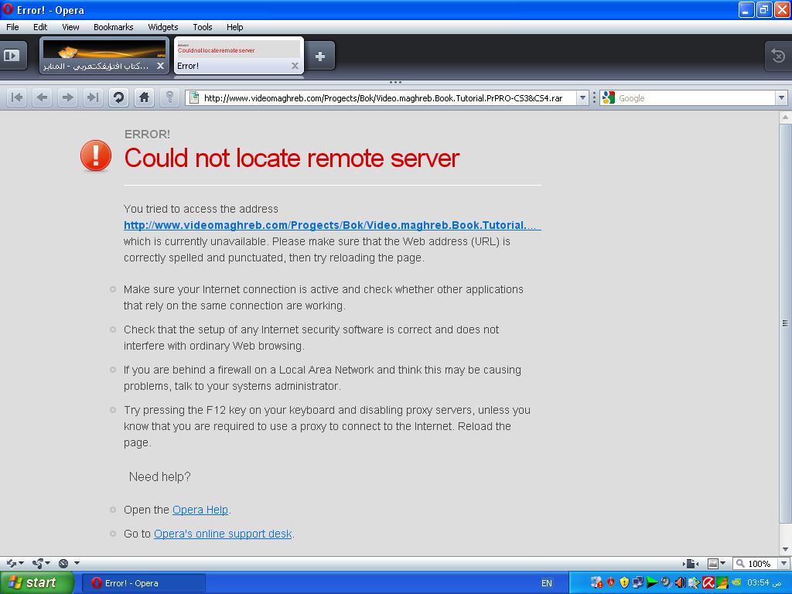Click the Windows start button
The width and height of the screenshot is (792, 594).
(x=36, y=583)
